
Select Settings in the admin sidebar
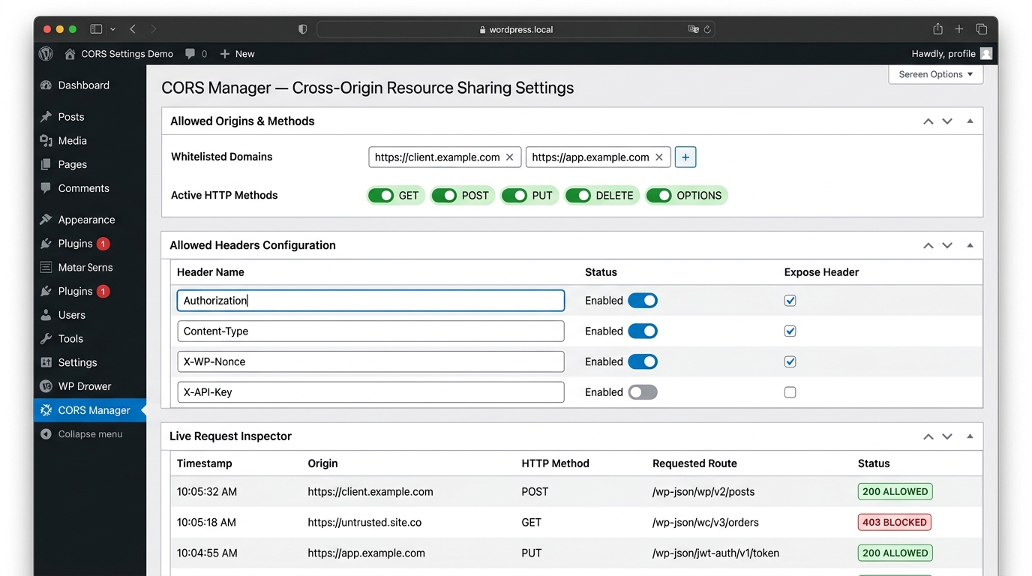78,363
